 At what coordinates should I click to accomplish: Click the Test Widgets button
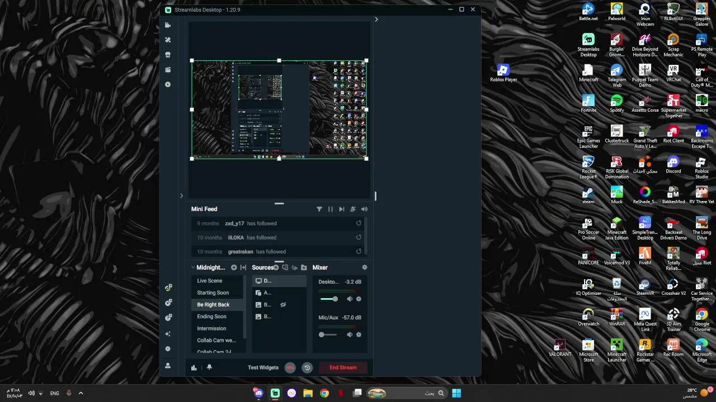(263, 367)
